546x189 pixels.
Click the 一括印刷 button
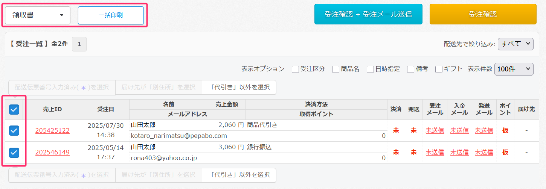point(111,15)
